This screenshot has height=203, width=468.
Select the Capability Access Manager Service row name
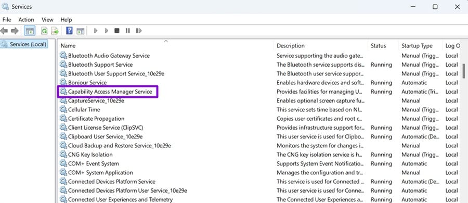click(x=110, y=92)
